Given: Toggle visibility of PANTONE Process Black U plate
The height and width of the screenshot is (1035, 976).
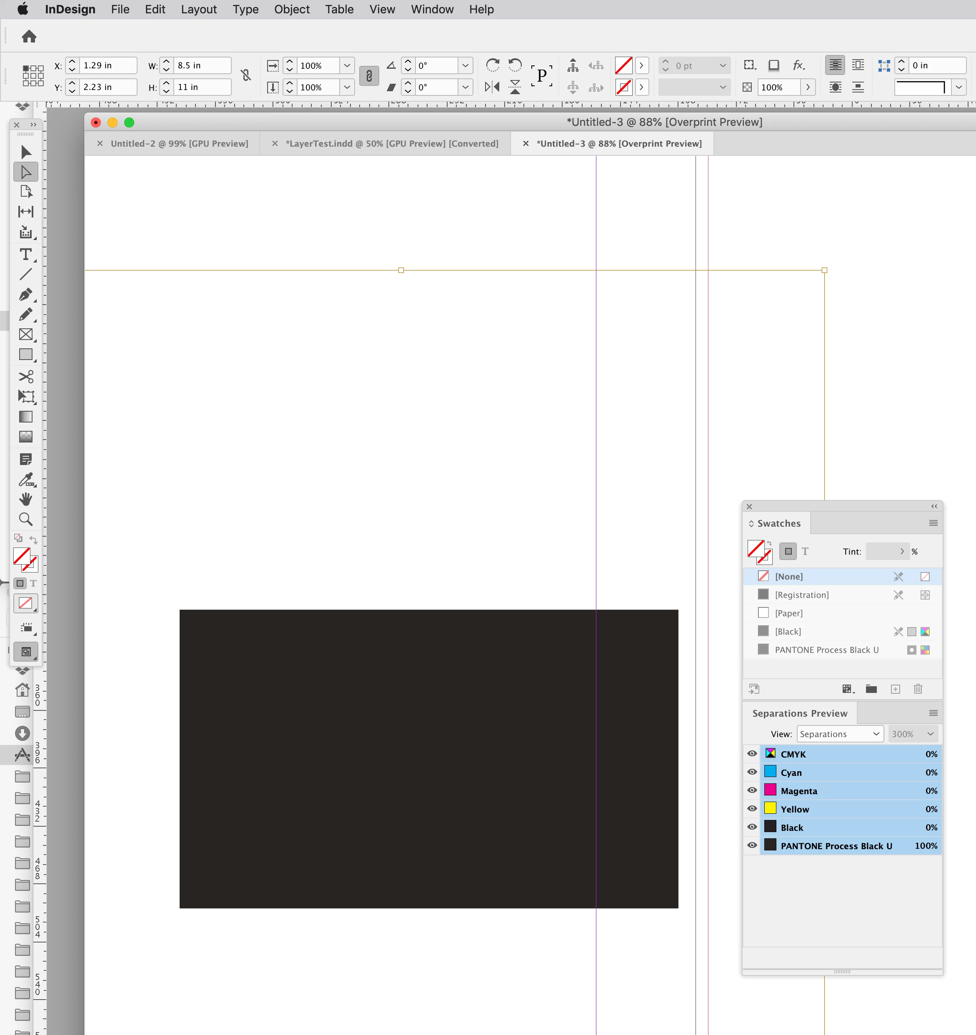Looking at the screenshot, I should click(751, 845).
